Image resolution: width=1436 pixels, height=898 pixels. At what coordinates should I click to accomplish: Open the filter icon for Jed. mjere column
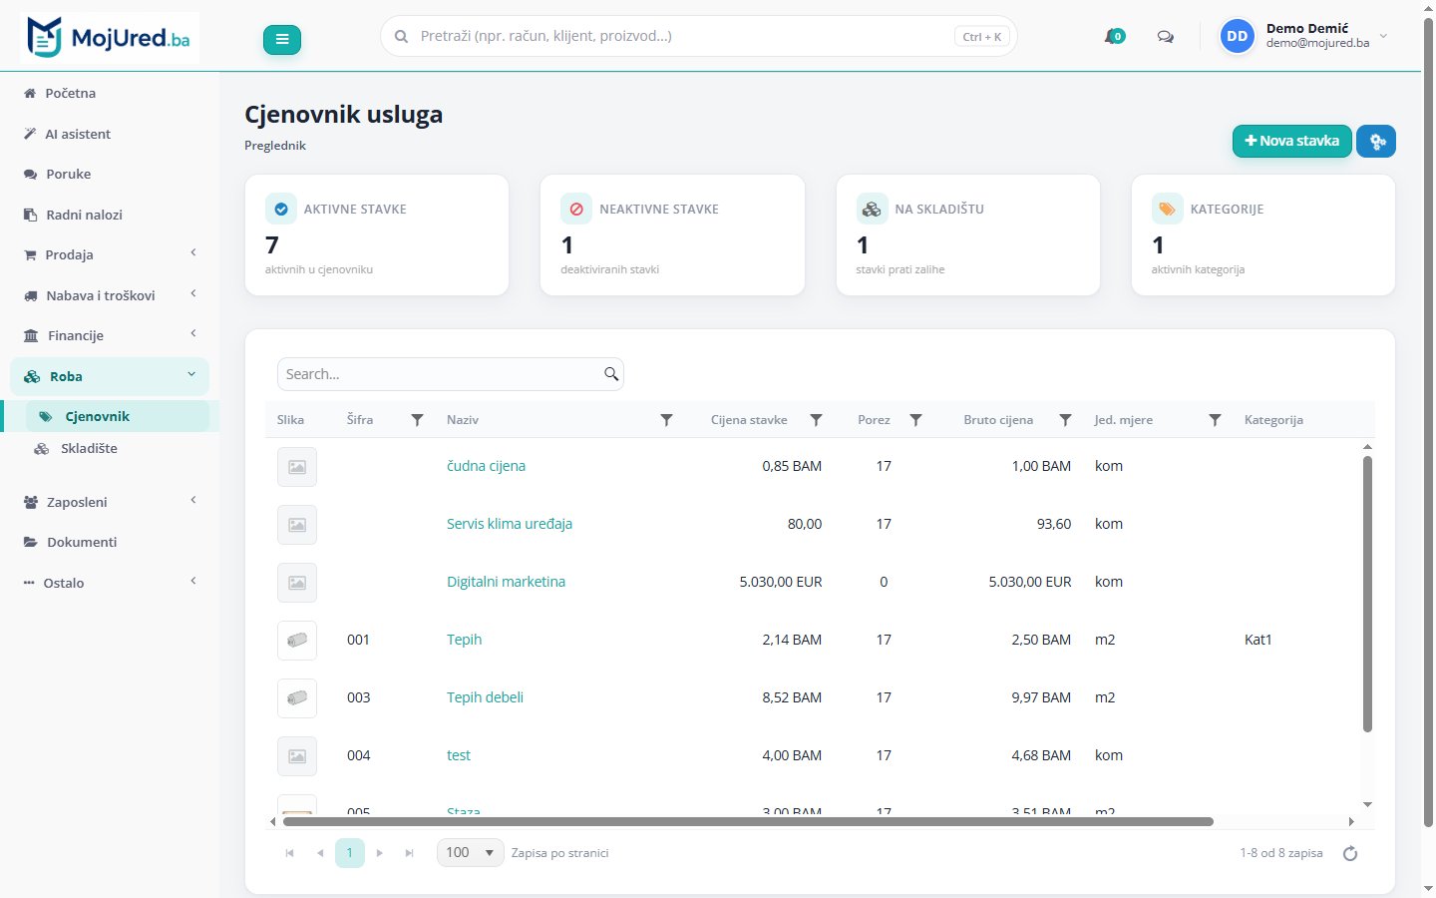(1216, 420)
